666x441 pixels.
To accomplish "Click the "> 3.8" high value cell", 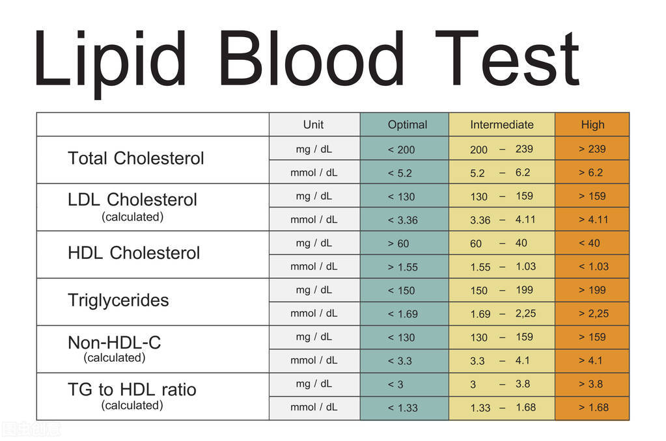I will [590, 384].
